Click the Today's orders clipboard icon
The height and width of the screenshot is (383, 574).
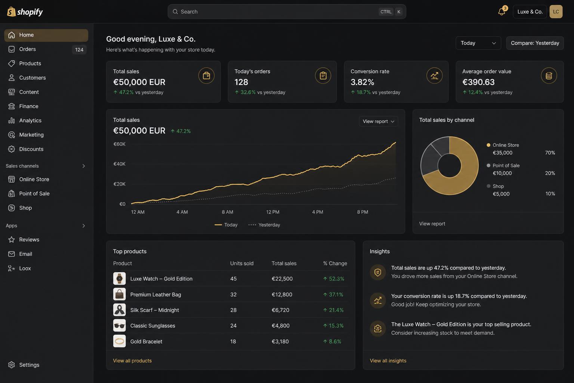[323, 76]
